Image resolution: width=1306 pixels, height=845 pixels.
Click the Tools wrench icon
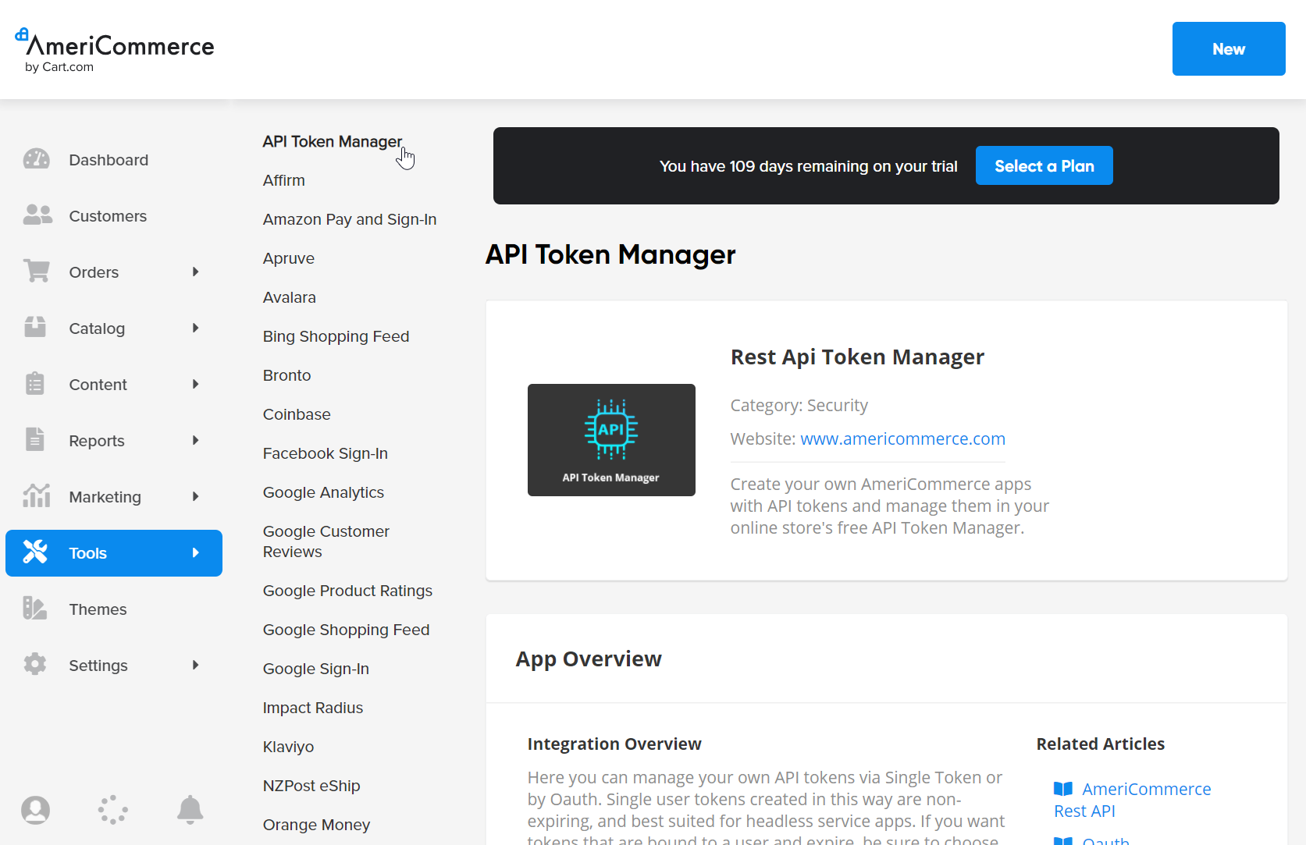point(35,552)
